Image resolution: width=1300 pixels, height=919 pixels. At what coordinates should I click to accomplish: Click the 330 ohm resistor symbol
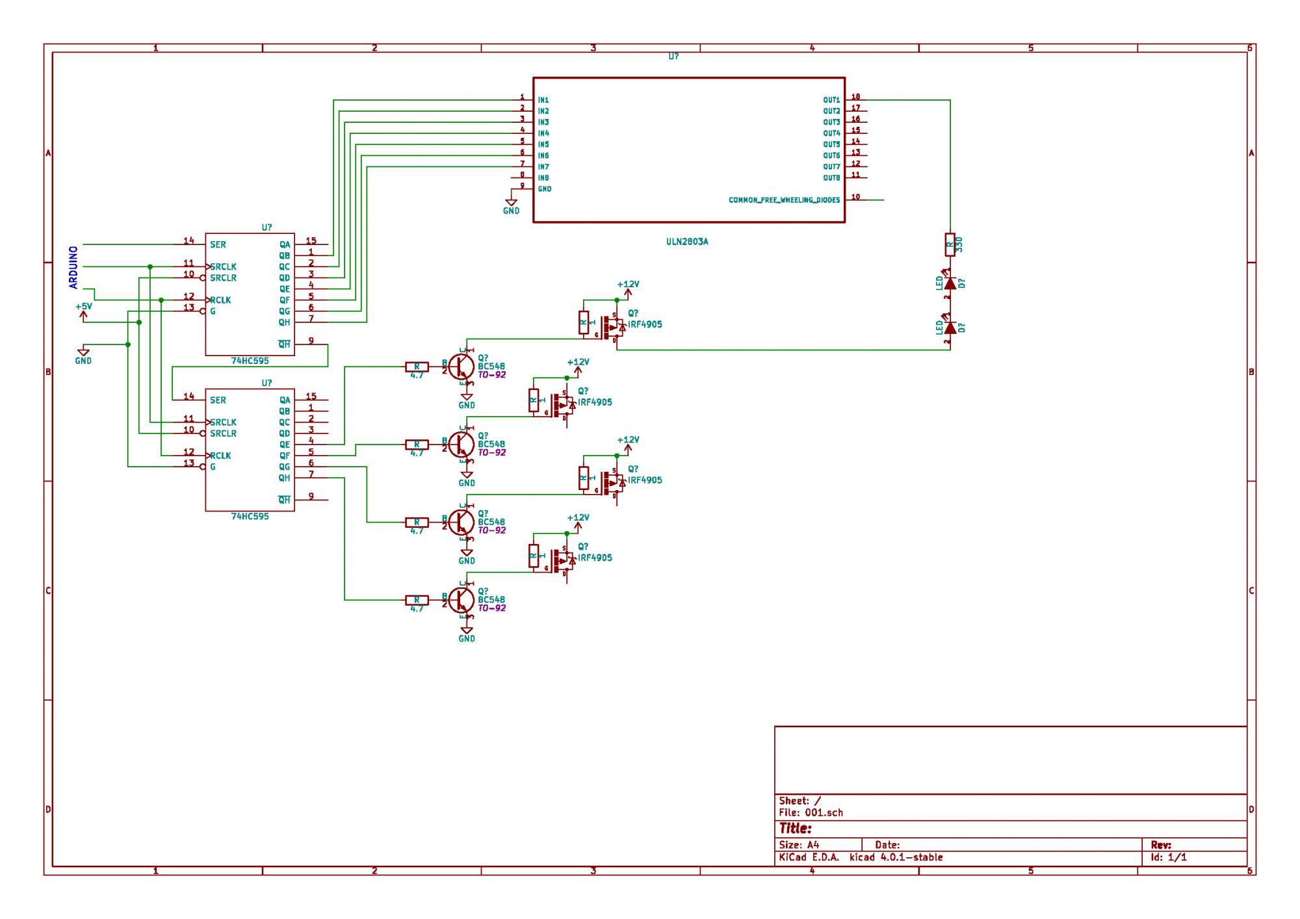(x=950, y=245)
